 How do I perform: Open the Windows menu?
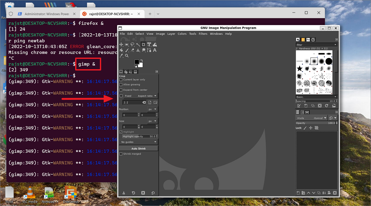[x=216, y=34]
